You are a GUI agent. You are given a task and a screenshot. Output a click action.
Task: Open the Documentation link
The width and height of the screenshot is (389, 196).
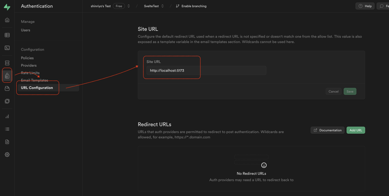click(x=327, y=130)
